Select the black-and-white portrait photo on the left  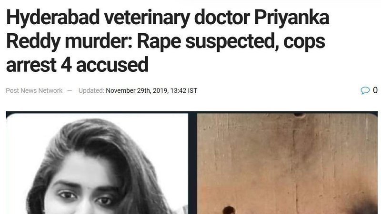97,164
